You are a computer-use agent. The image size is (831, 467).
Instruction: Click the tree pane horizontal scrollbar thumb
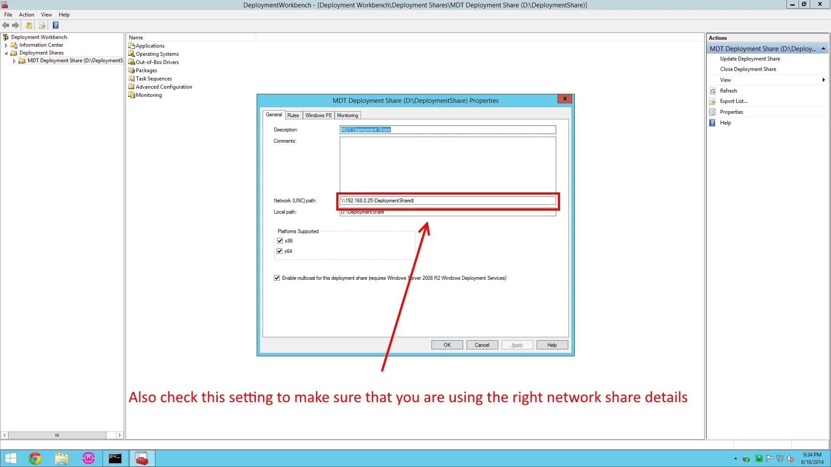point(57,435)
